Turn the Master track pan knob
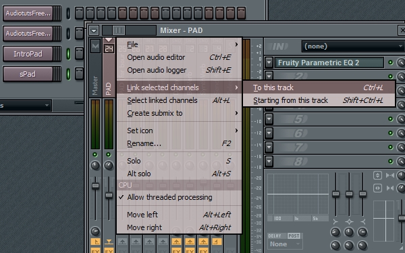This screenshot has width=405, height=253. [95, 166]
